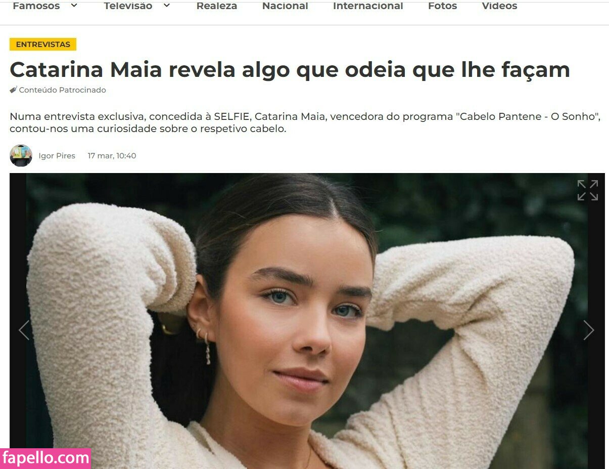The image size is (609, 469).
Task: Open the Realeza section
Action: click(216, 6)
